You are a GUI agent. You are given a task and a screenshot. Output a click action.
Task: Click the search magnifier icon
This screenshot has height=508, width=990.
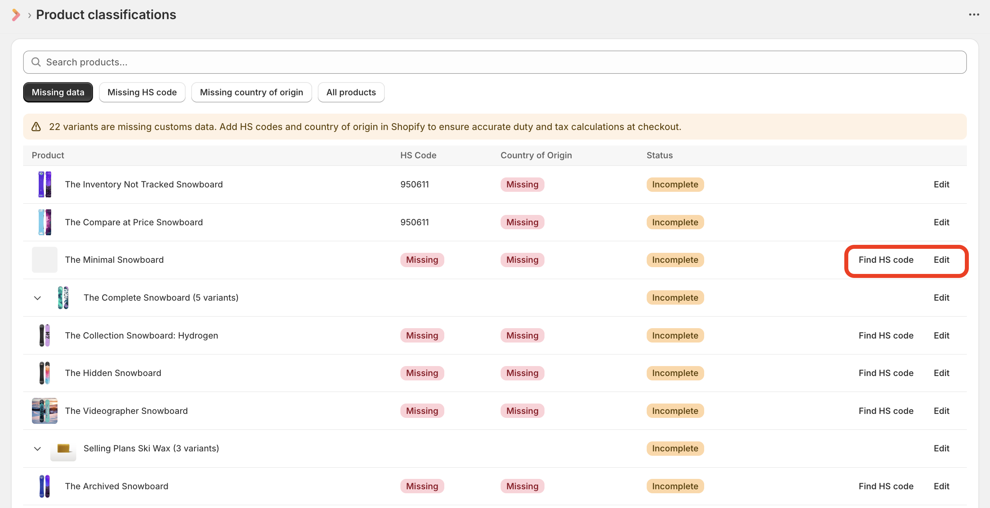[x=36, y=62]
